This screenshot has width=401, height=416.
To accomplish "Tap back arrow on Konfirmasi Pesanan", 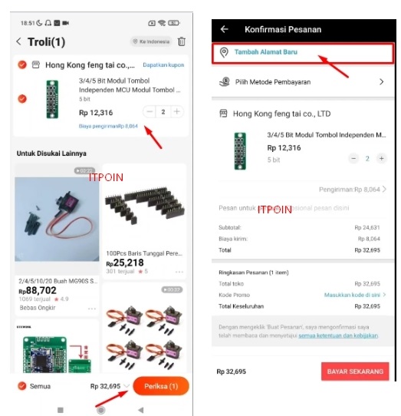I will [224, 29].
